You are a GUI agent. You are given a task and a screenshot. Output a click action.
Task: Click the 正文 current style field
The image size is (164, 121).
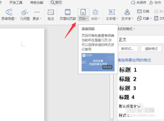pos(141,39)
